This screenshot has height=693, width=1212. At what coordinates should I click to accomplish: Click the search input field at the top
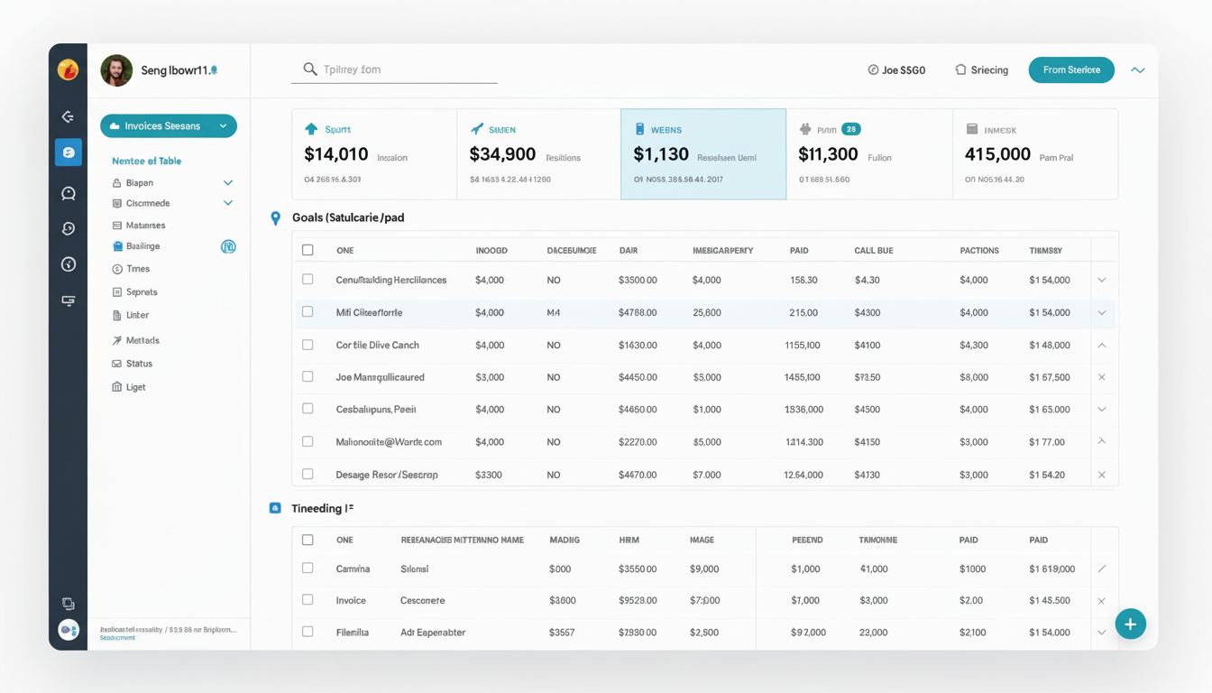395,69
